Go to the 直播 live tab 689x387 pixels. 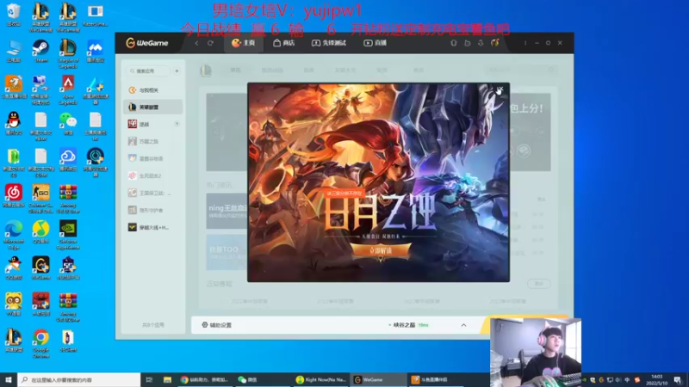coord(376,43)
